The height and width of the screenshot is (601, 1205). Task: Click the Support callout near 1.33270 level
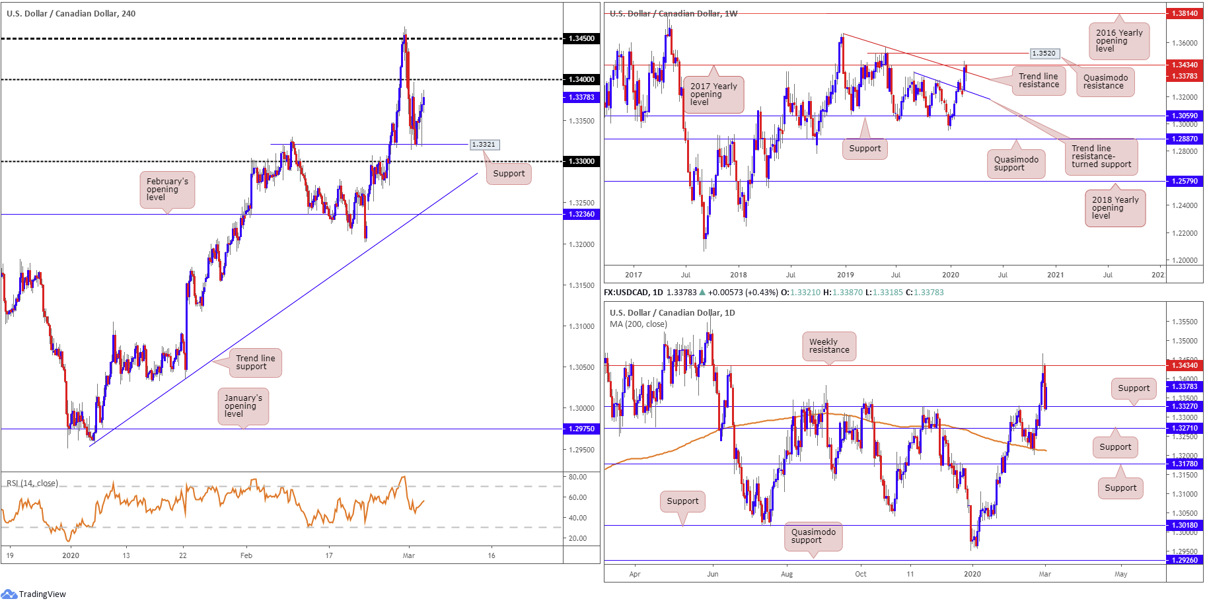click(x=1134, y=388)
